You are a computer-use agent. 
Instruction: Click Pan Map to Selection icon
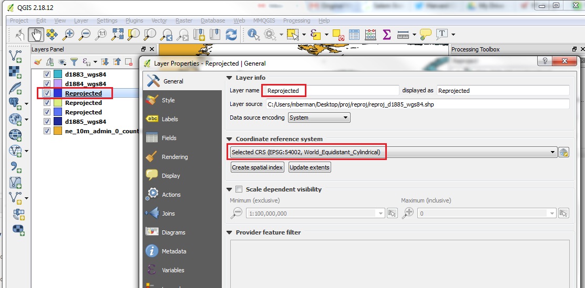tap(52, 35)
